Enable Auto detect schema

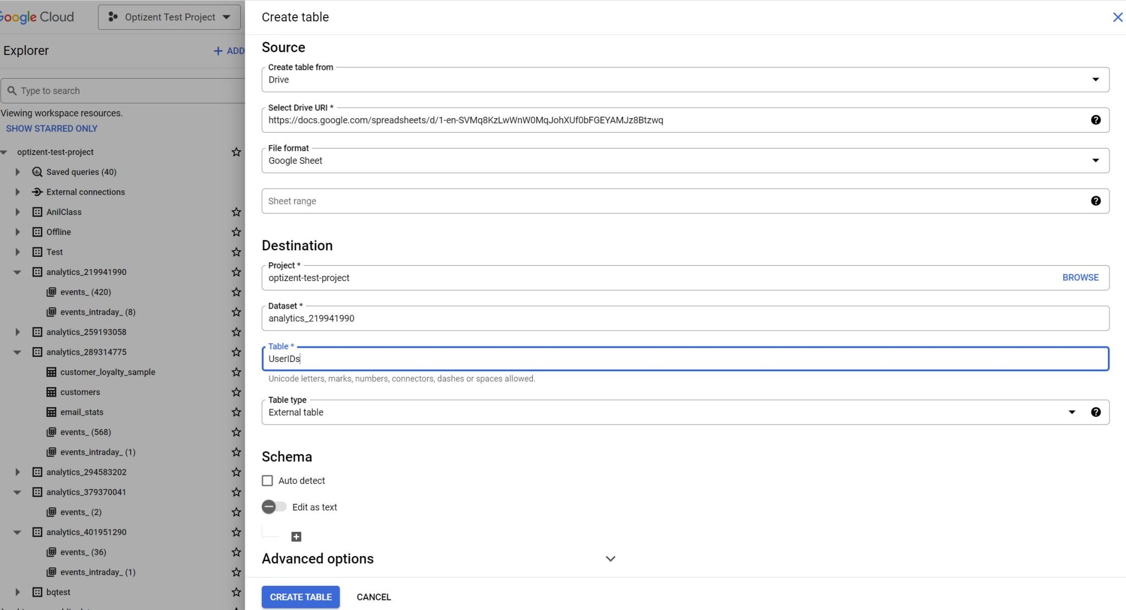pyautogui.click(x=267, y=480)
